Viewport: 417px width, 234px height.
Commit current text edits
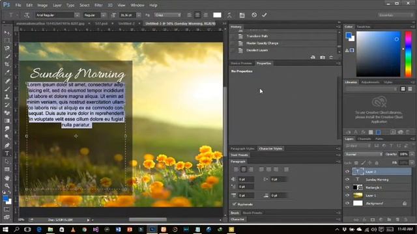(264, 15)
